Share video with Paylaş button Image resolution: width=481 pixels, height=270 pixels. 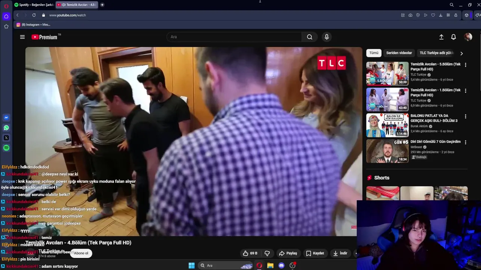[288, 253]
